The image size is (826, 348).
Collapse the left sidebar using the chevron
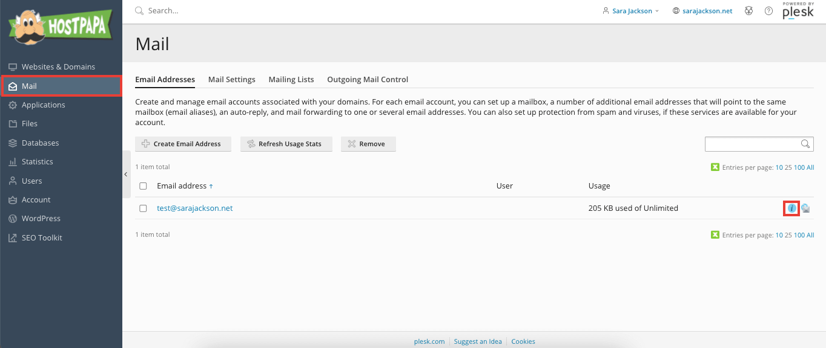click(125, 174)
